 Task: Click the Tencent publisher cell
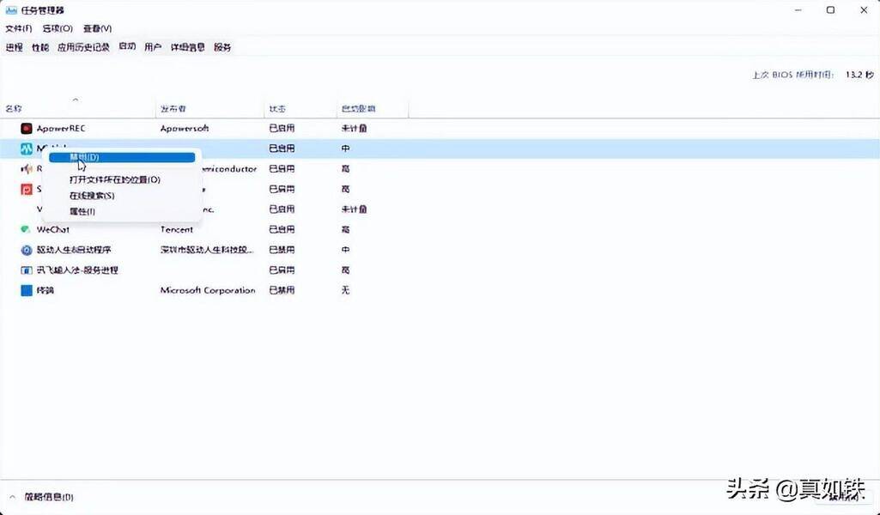tap(177, 229)
